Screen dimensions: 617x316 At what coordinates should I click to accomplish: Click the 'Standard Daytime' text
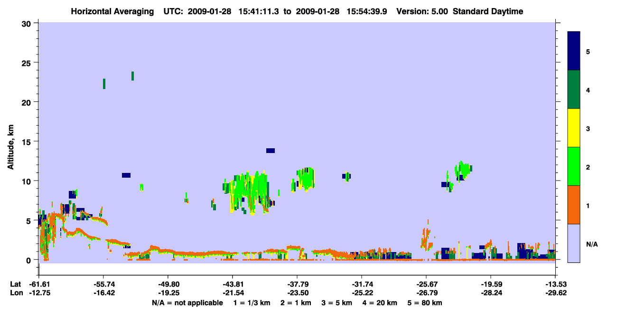click(x=488, y=11)
